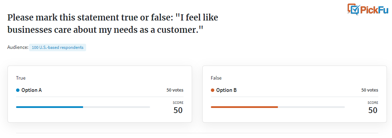Select the Option A label

[x=31, y=90]
